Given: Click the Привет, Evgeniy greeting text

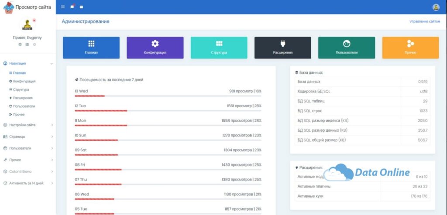Looking at the screenshot, I should click(x=28, y=38).
